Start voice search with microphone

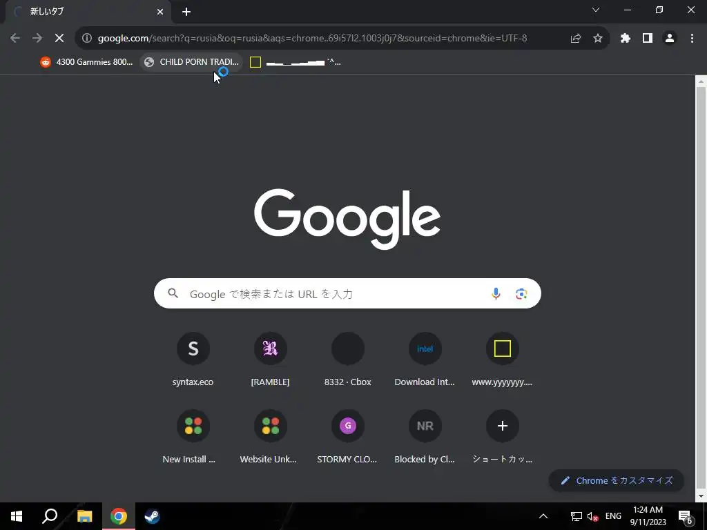click(x=496, y=293)
